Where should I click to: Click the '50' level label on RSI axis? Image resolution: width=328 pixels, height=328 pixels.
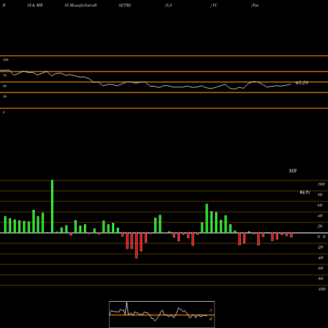pos(5,86)
